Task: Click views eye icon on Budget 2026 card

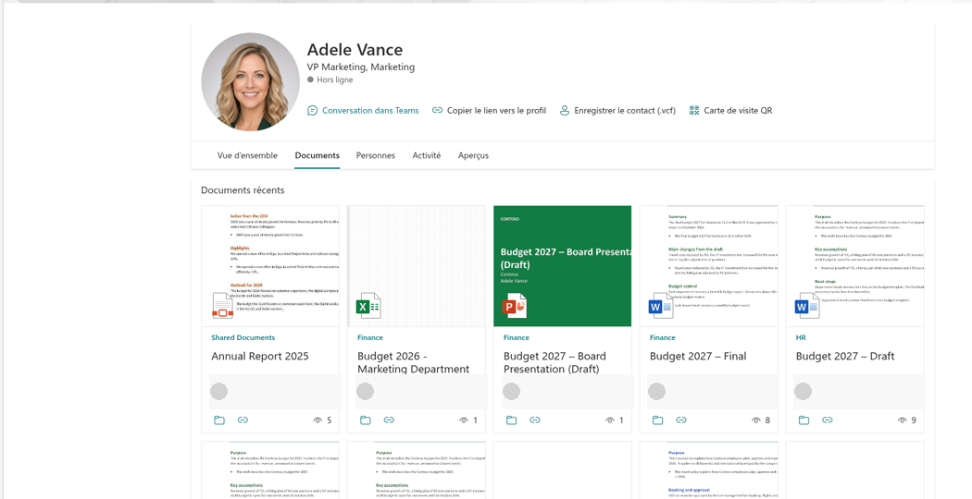Action: [464, 420]
